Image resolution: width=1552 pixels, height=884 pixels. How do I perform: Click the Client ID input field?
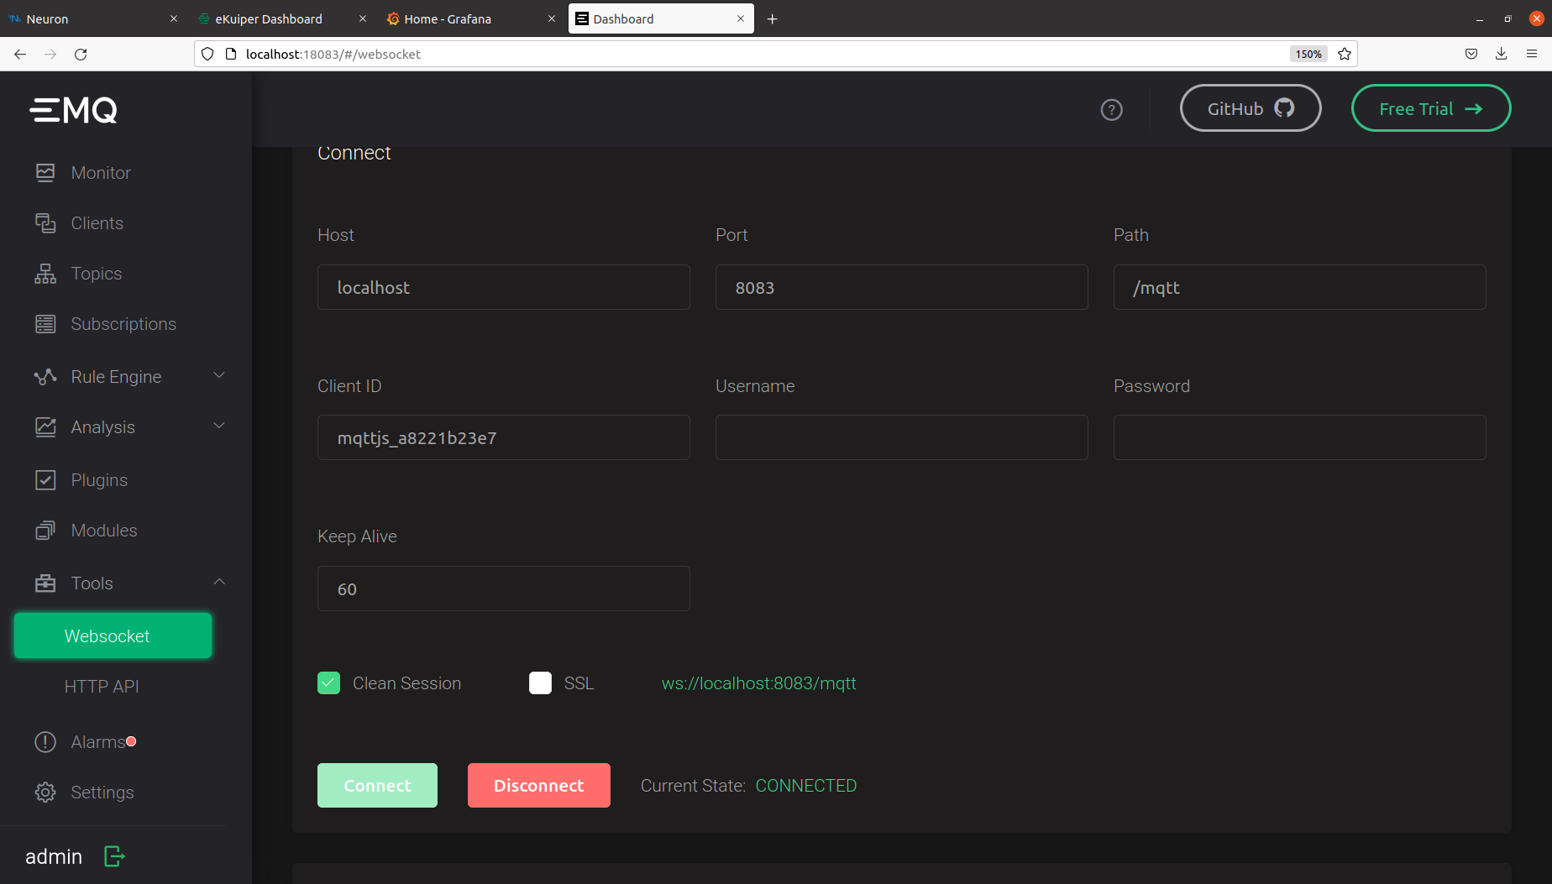[504, 437]
